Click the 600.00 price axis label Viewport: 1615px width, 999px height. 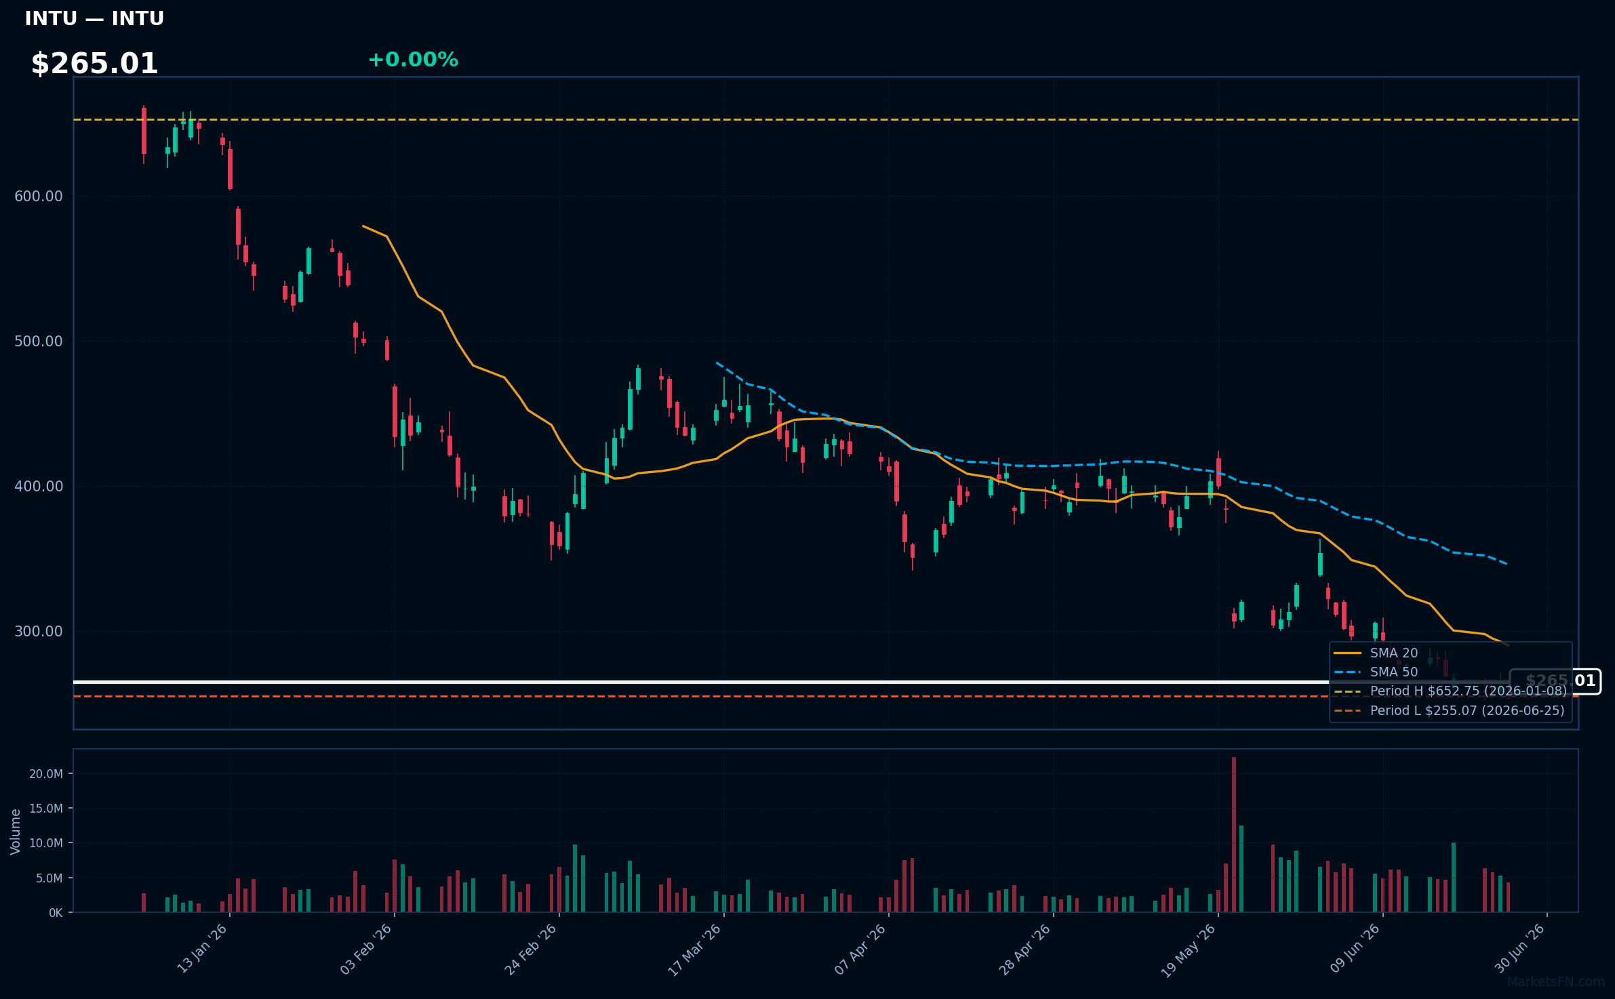click(39, 196)
